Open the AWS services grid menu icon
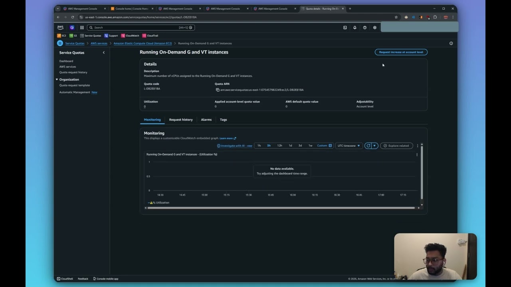 (x=82, y=28)
